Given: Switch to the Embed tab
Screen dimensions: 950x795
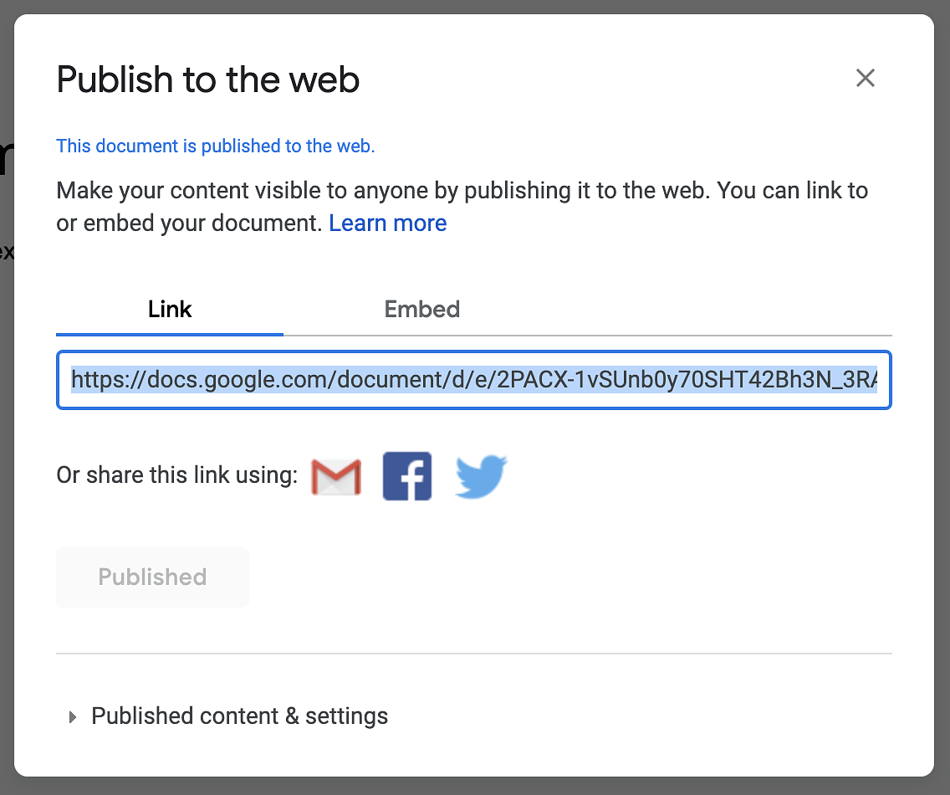Looking at the screenshot, I should (x=422, y=310).
